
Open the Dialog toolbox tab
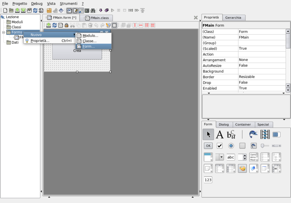pos(224,125)
